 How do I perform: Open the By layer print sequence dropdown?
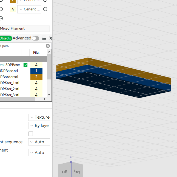pos(39,125)
